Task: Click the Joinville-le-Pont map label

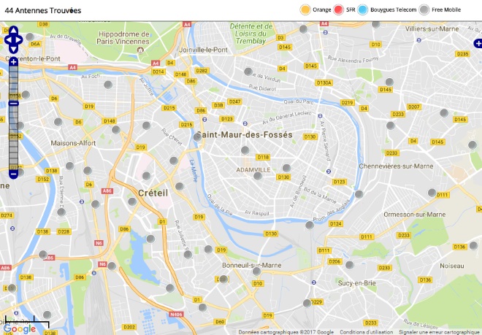Action: coord(204,50)
